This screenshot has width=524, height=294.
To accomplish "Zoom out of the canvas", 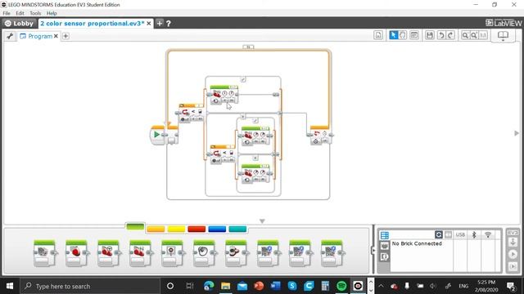I will point(465,35).
